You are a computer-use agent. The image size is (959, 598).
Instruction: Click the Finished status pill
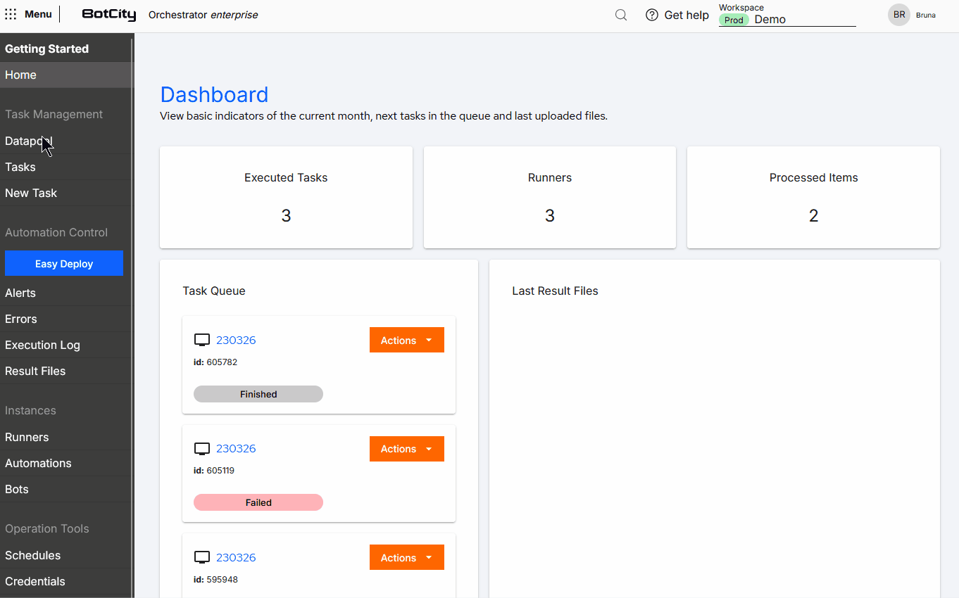click(258, 394)
